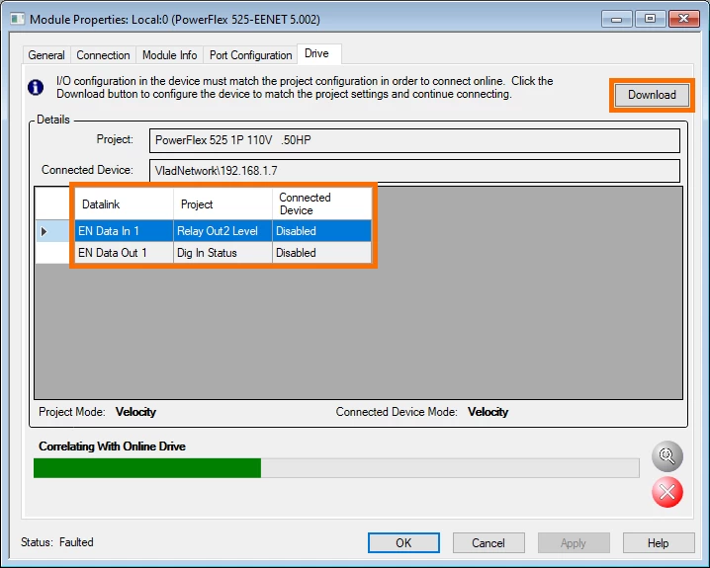The image size is (710, 568).
Task: Select the Drive tab
Action: click(317, 53)
